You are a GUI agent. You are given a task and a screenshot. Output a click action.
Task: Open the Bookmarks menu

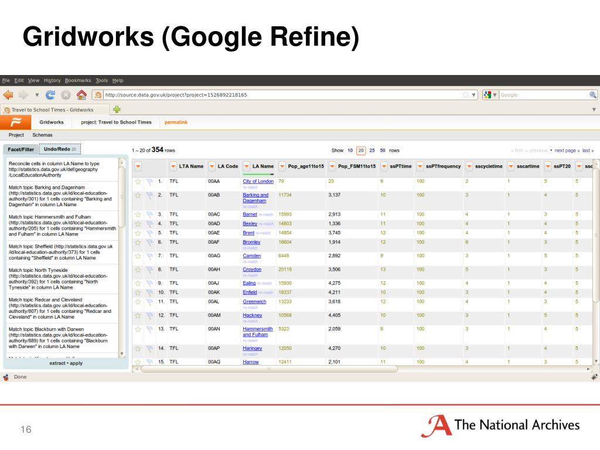(78, 80)
